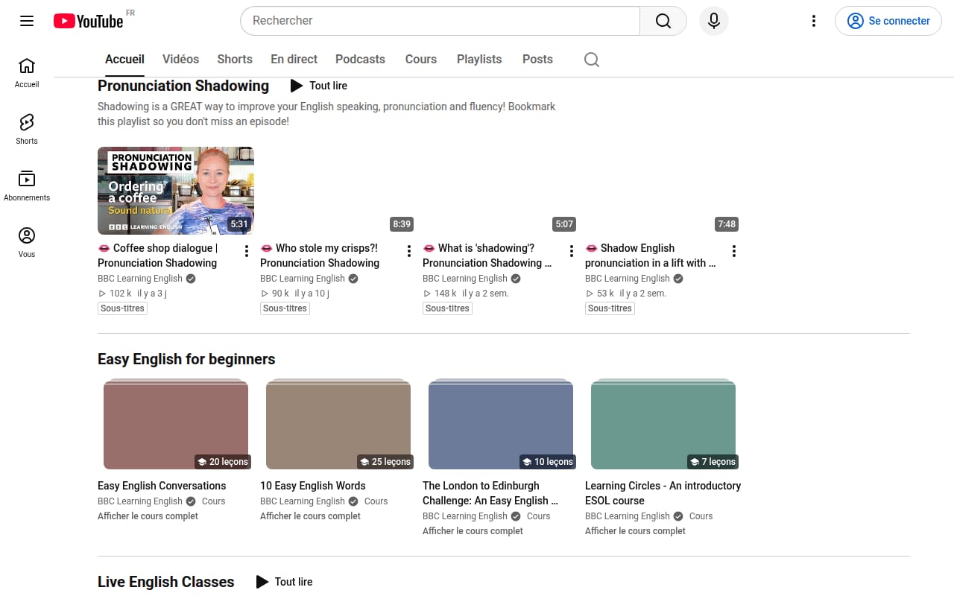This screenshot has width=954, height=596.
Task: Switch to the Vidéos tab
Action: [x=181, y=60]
